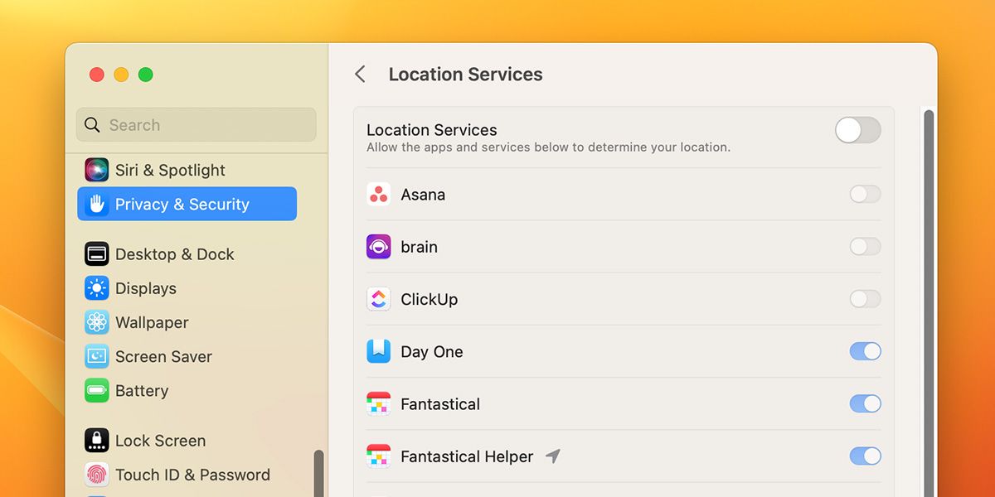
Task: Enable the main Location Services switch
Action: click(857, 130)
